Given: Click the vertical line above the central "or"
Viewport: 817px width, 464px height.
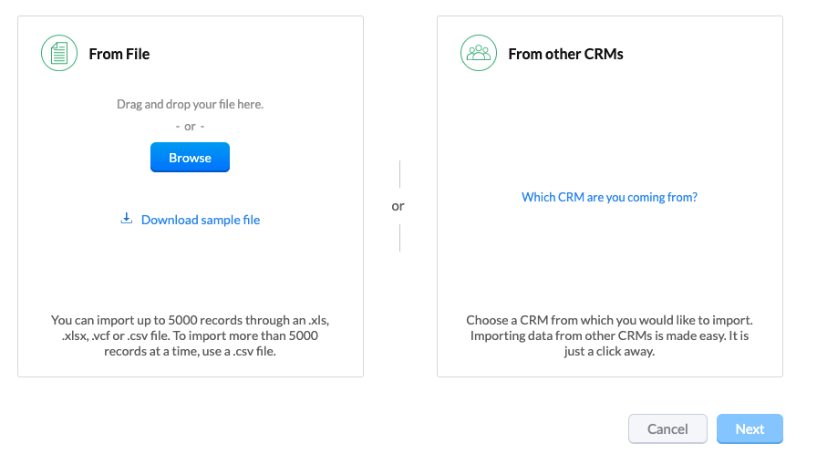Looking at the screenshot, I should pos(399,174).
